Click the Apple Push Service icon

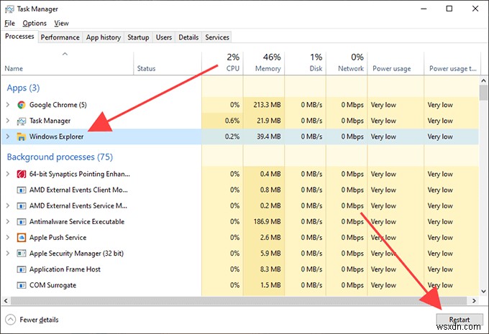point(21,238)
